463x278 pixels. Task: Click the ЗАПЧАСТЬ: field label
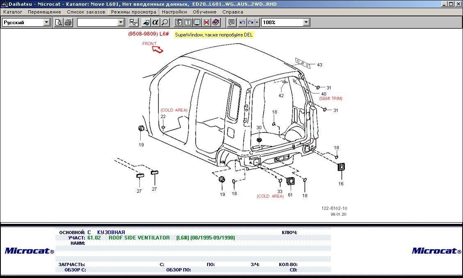click(72, 265)
